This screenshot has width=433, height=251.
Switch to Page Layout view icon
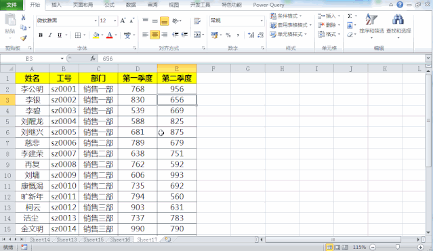coord(337,247)
